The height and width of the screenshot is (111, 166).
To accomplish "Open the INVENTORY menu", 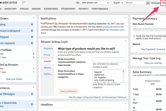I will coord(11,9).
